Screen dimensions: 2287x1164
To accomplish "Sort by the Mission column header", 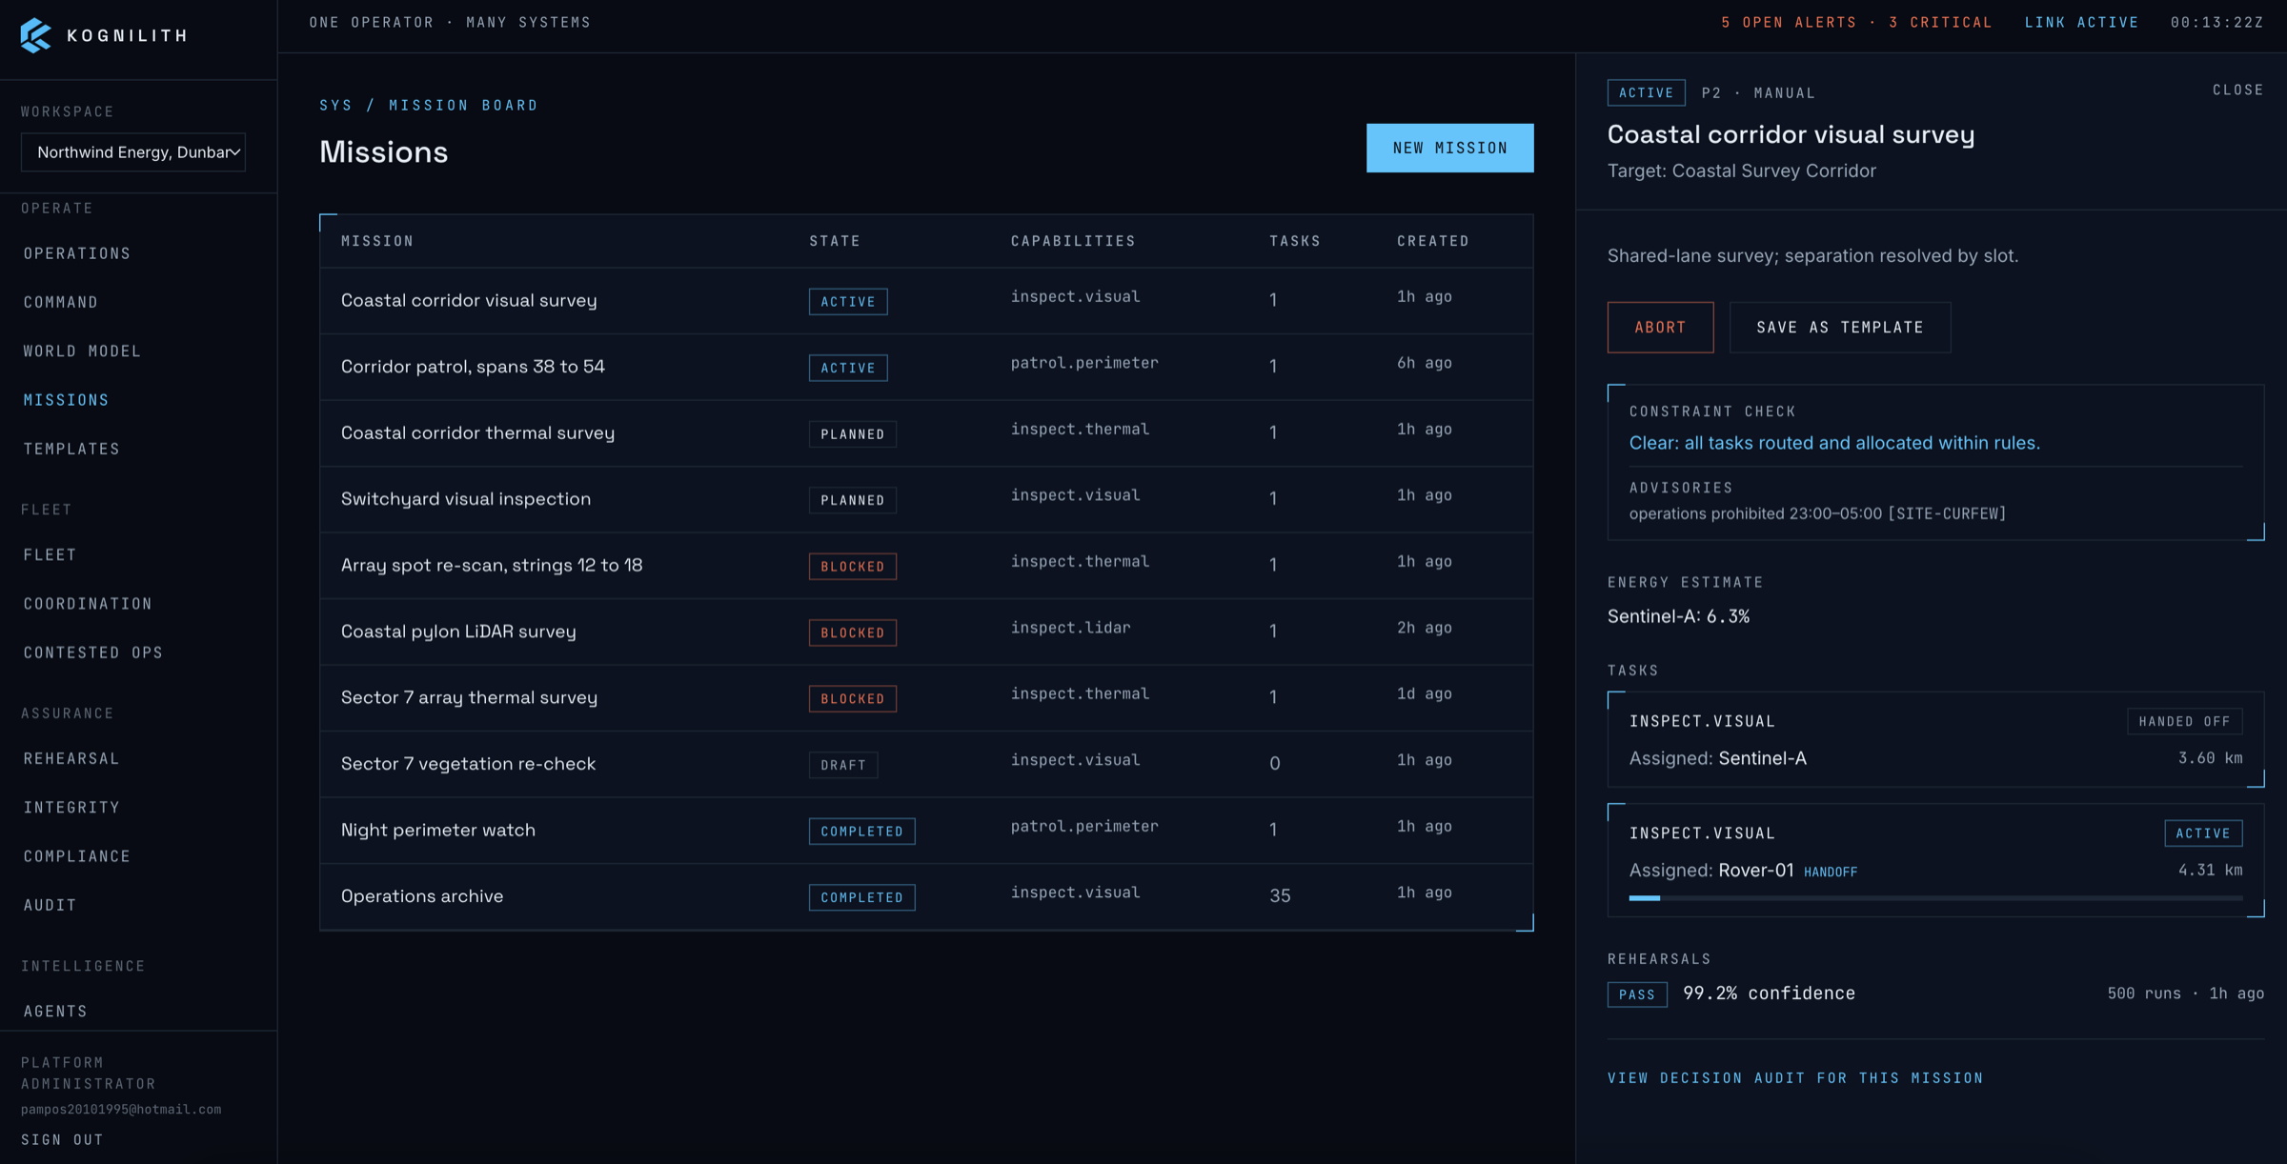I will [377, 241].
